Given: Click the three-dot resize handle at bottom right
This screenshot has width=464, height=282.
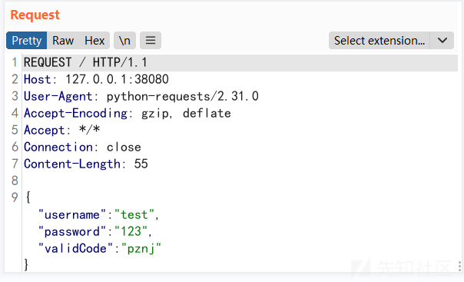Looking at the screenshot, I should point(459,266).
